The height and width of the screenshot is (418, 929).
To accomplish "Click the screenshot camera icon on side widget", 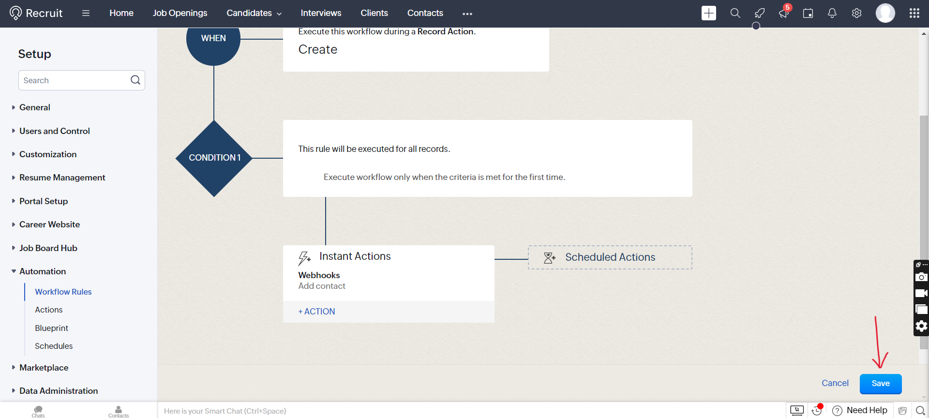I will click(922, 277).
